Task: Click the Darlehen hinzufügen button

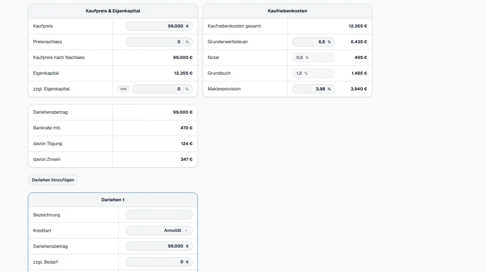Action: pyautogui.click(x=53, y=180)
